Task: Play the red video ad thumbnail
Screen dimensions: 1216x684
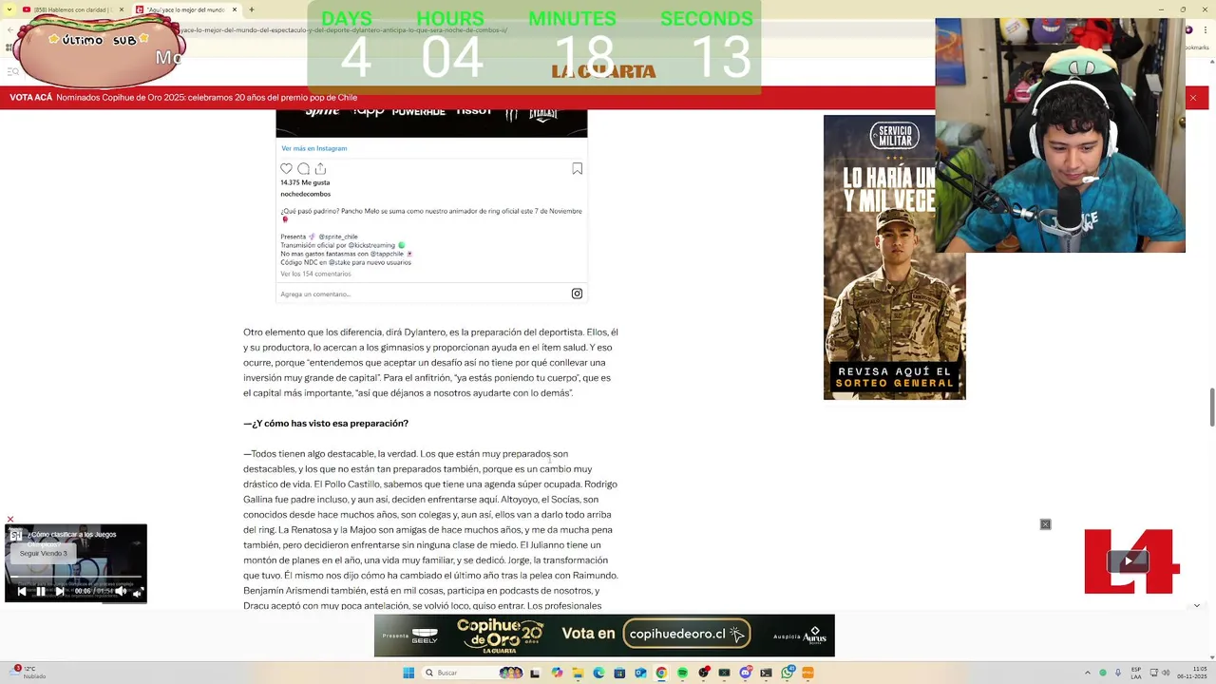Action: [x=1129, y=561]
